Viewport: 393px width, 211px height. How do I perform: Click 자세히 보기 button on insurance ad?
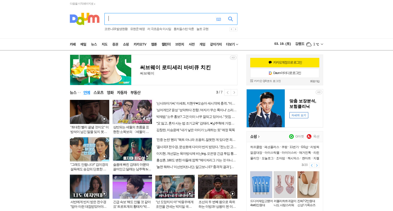pos(299,115)
